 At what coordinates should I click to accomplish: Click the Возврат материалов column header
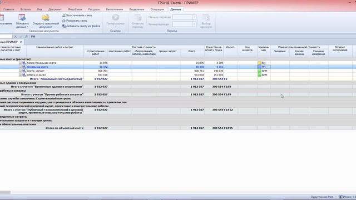point(340,51)
